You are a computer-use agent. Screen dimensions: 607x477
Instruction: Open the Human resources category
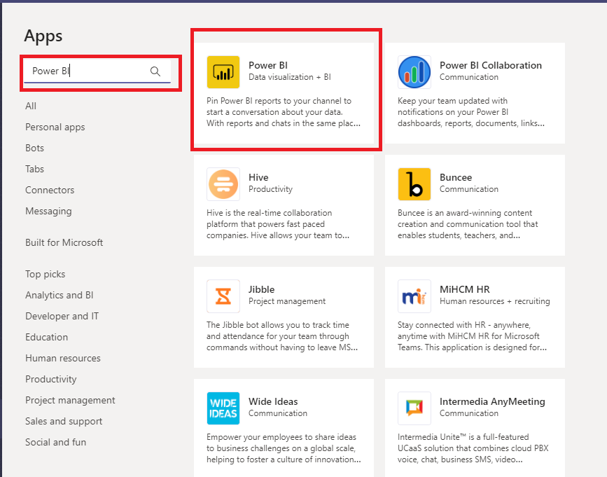[63, 358]
